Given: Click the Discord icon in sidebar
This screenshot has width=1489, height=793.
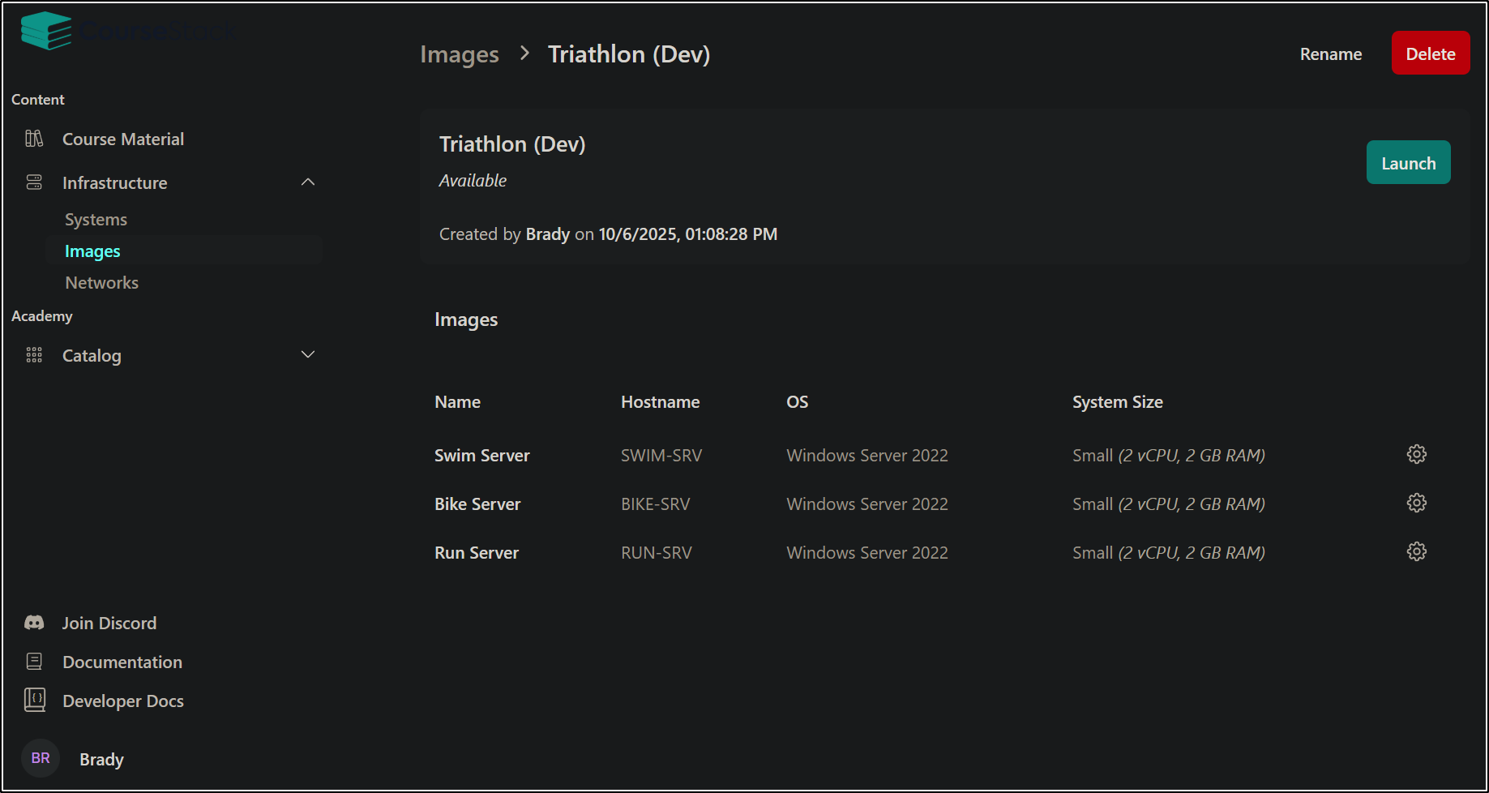Looking at the screenshot, I should (34, 623).
